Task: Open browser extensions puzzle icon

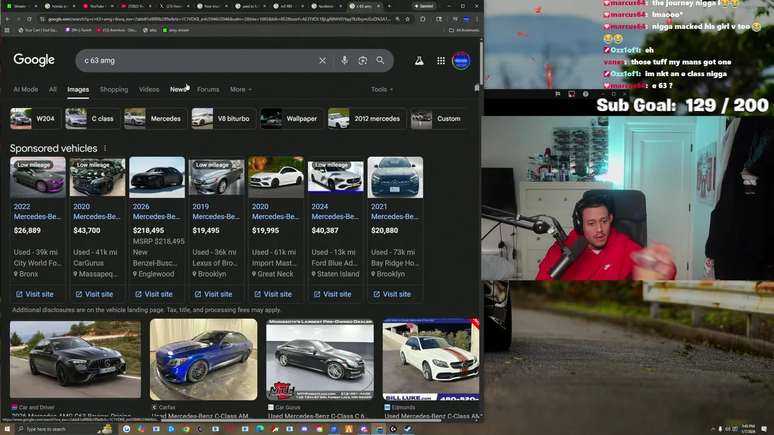Action: (x=423, y=19)
